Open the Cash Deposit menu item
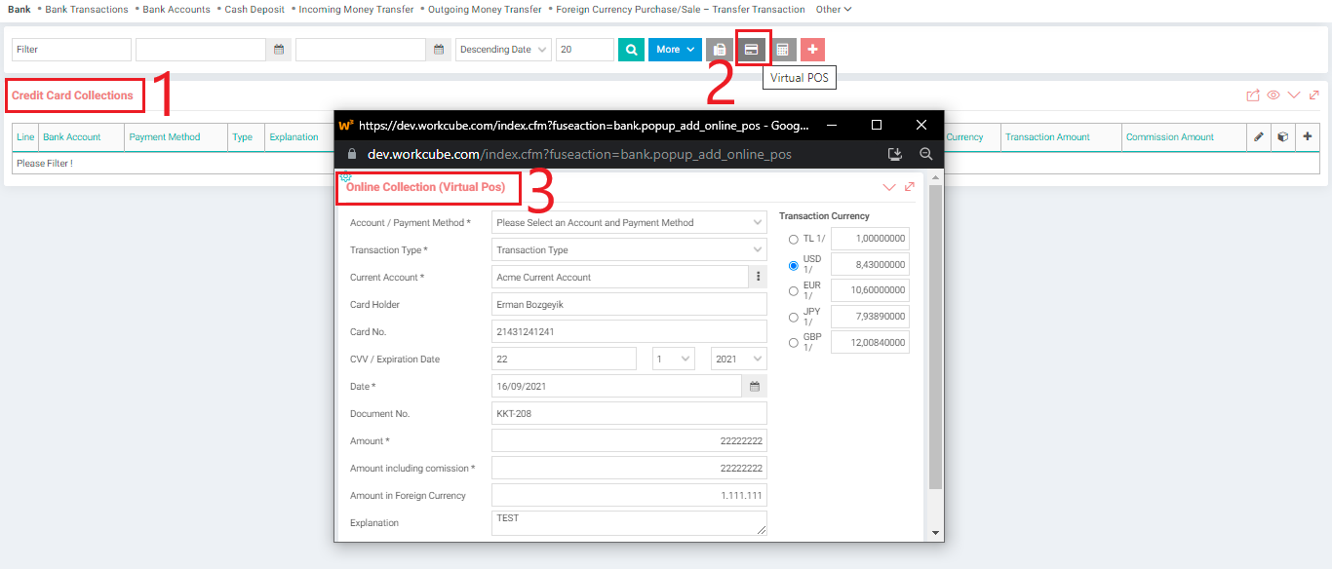1332x569 pixels. coord(255,10)
